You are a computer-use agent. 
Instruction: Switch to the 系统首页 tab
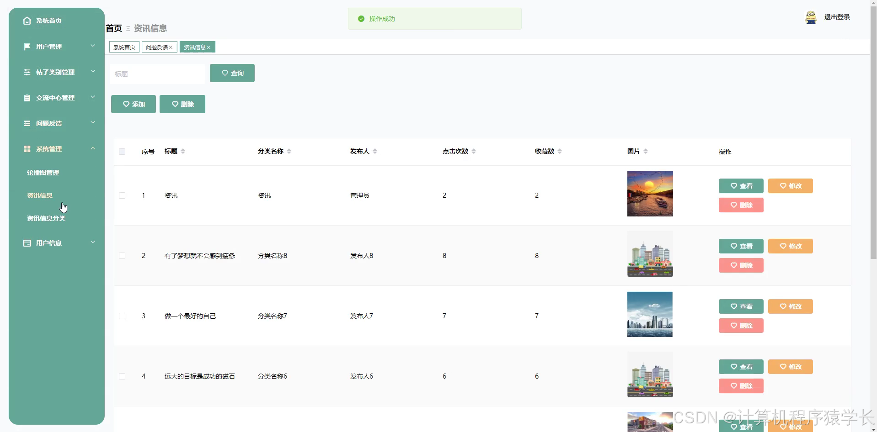[x=124, y=47]
